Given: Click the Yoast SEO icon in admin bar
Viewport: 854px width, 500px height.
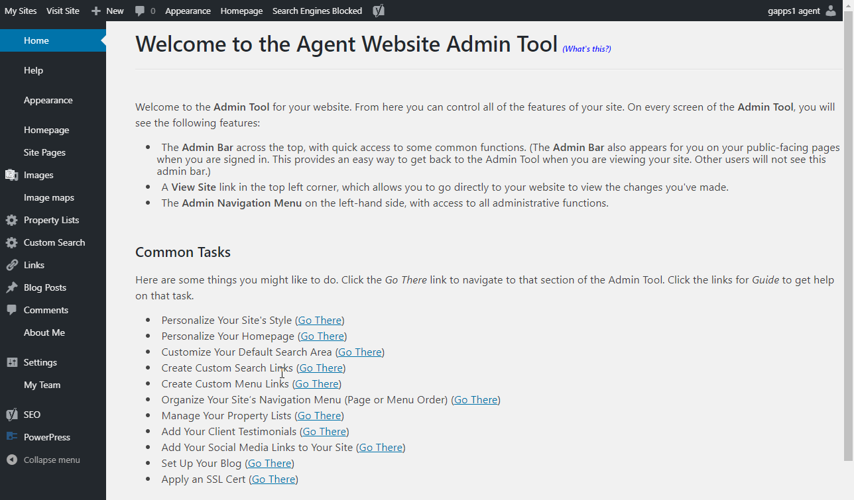Looking at the screenshot, I should click(x=379, y=11).
